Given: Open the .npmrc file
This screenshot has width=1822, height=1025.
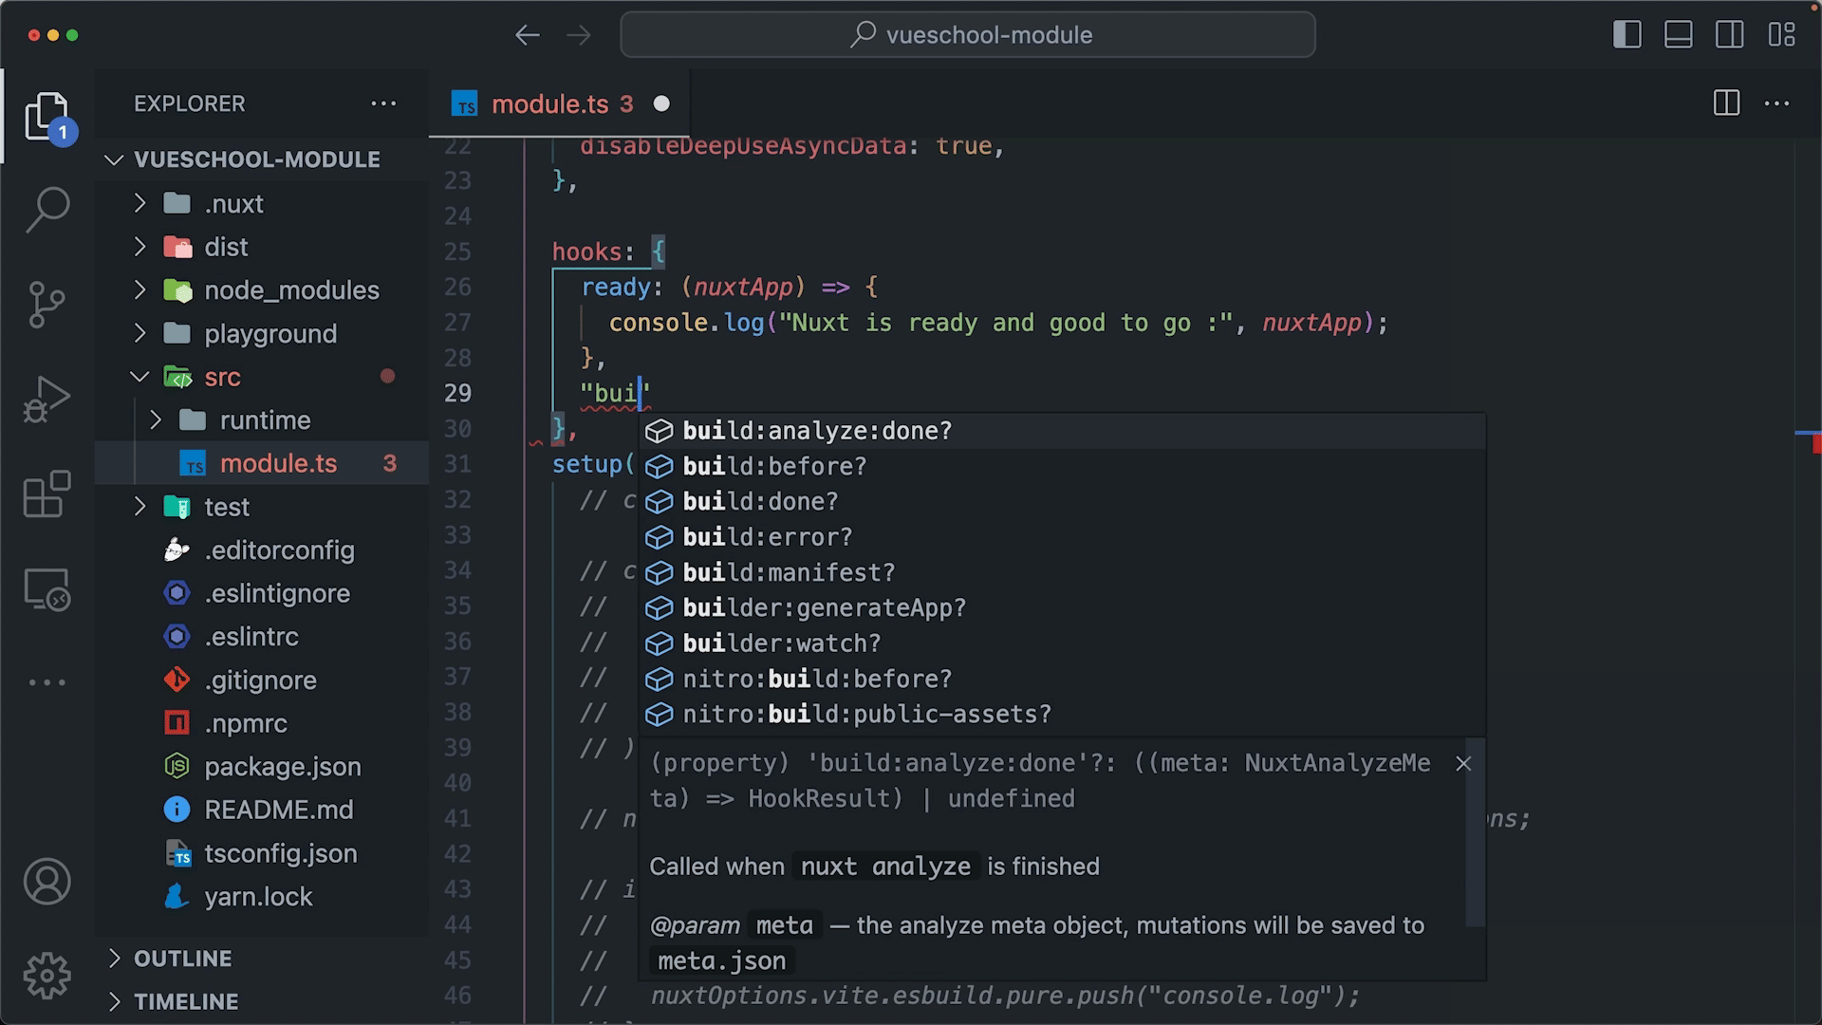Looking at the screenshot, I should [x=262, y=723].
